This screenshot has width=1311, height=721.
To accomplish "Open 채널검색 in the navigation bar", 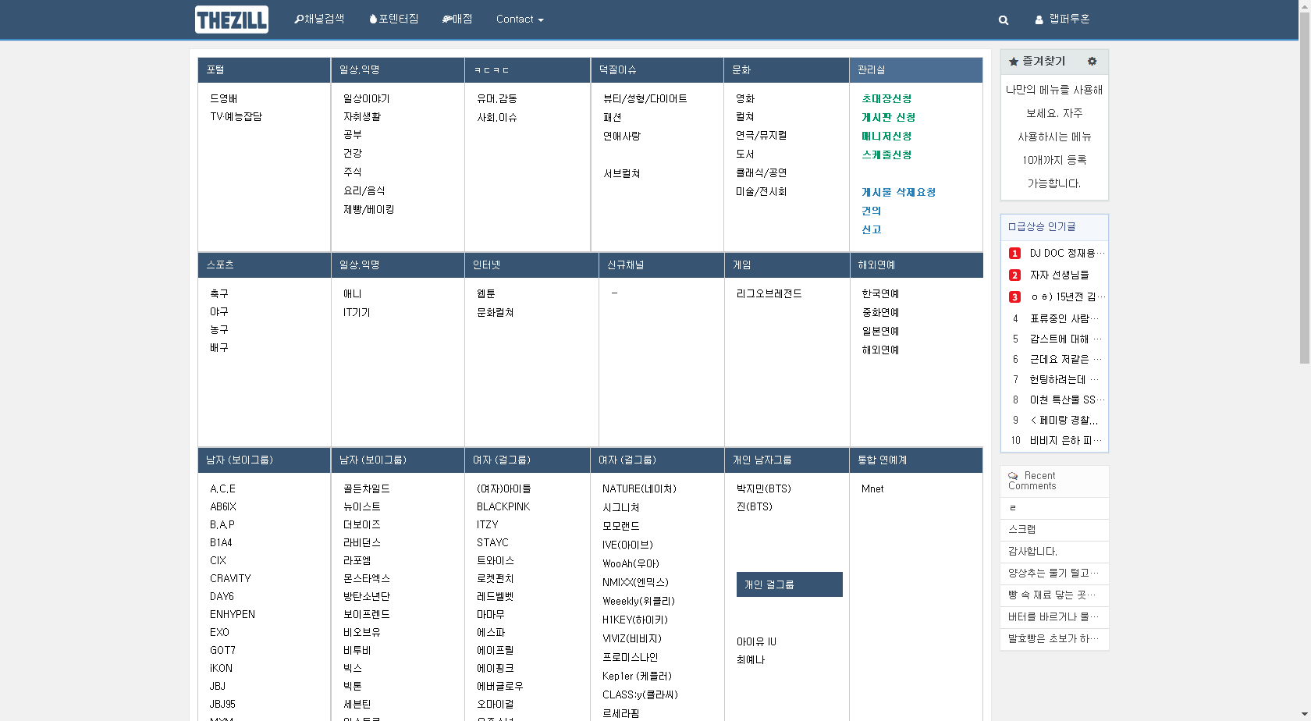I will (319, 19).
